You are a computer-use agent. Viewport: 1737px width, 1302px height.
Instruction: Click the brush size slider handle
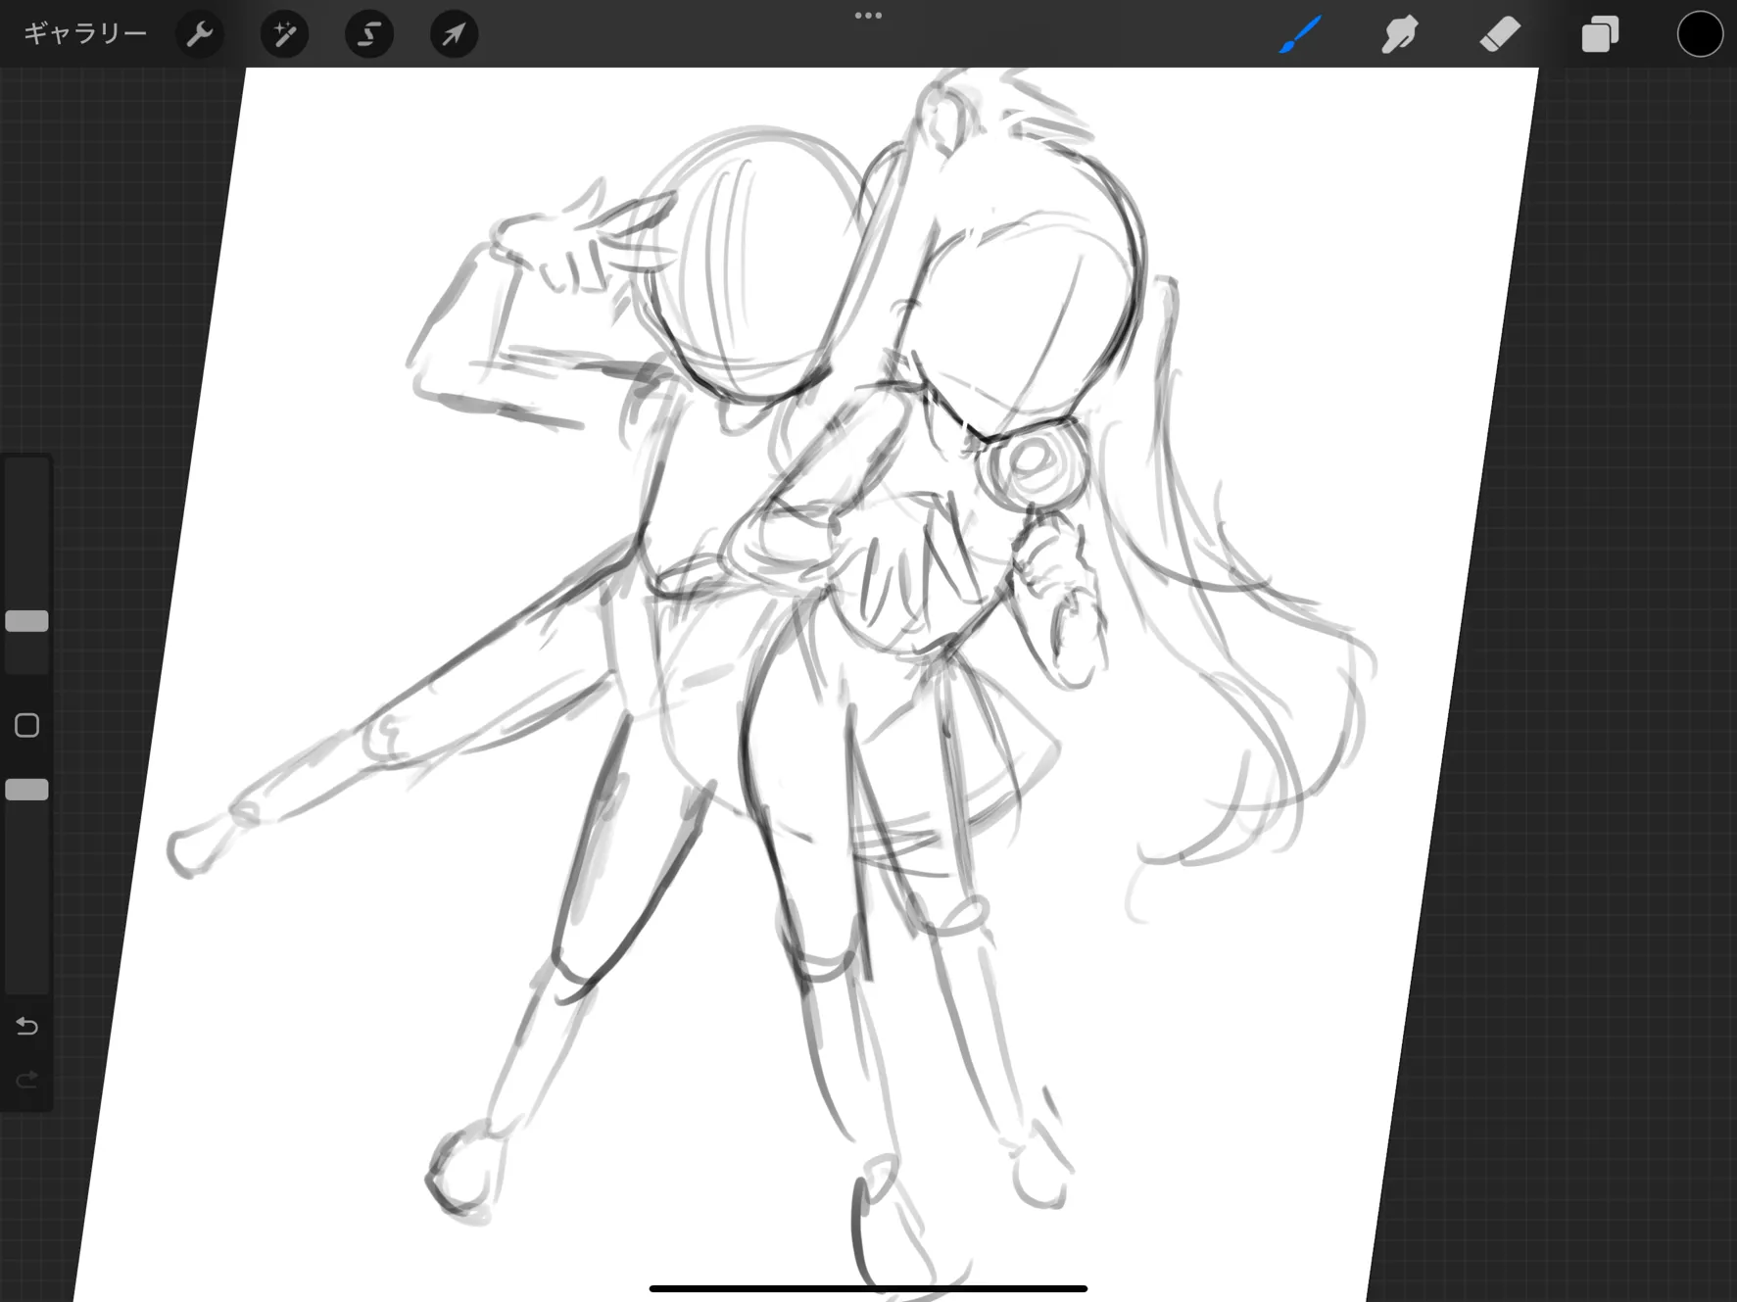[x=27, y=621]
